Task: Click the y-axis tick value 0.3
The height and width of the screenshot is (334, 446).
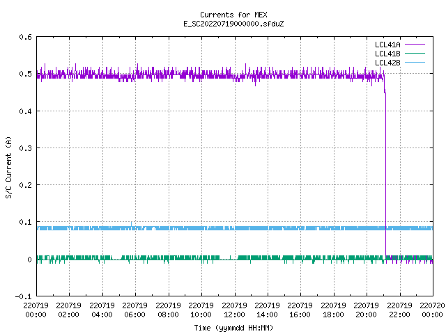Action: click(x=25, y=148)
